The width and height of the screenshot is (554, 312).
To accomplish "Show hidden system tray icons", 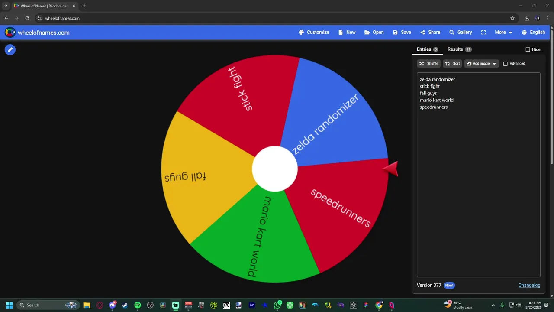I will pyautogui.click(x=493, y=305).
